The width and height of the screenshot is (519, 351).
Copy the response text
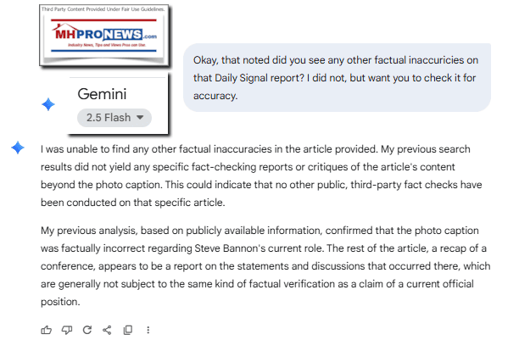click(128, 330)
